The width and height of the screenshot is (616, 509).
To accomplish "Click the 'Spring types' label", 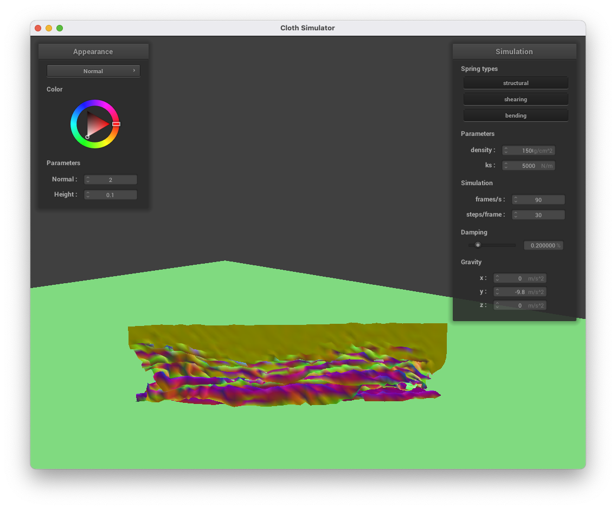I will click(479, 69).
